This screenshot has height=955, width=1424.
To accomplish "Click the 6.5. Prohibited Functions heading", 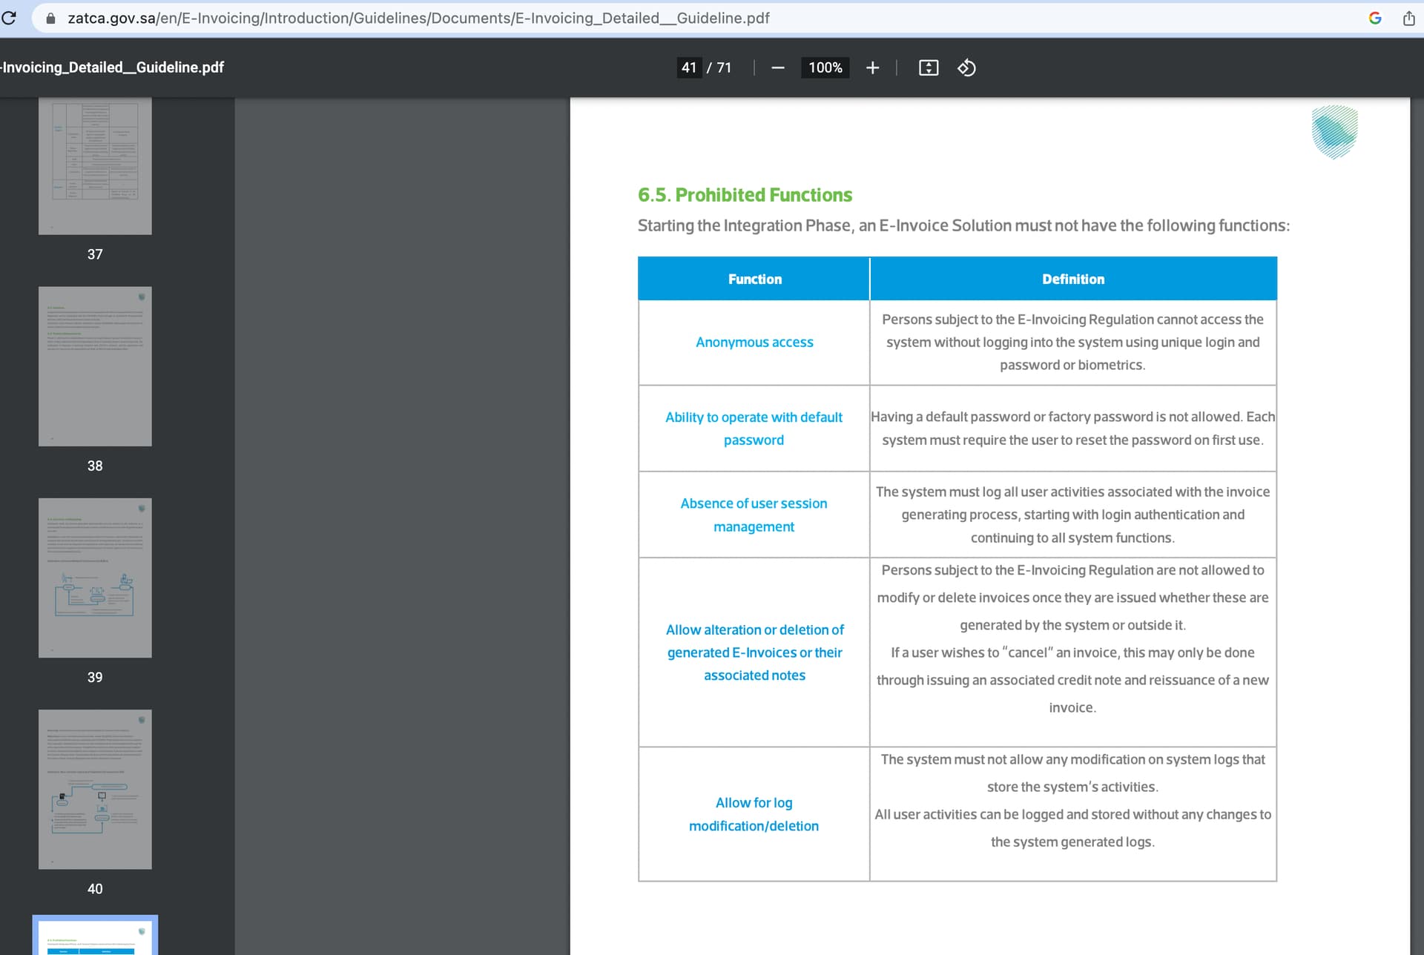I will point(745,195).
